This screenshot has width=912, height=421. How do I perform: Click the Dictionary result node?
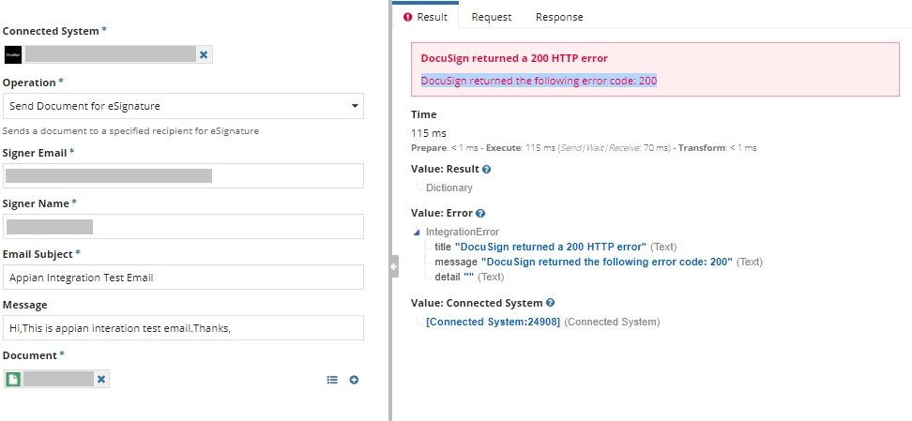(449, 188)
